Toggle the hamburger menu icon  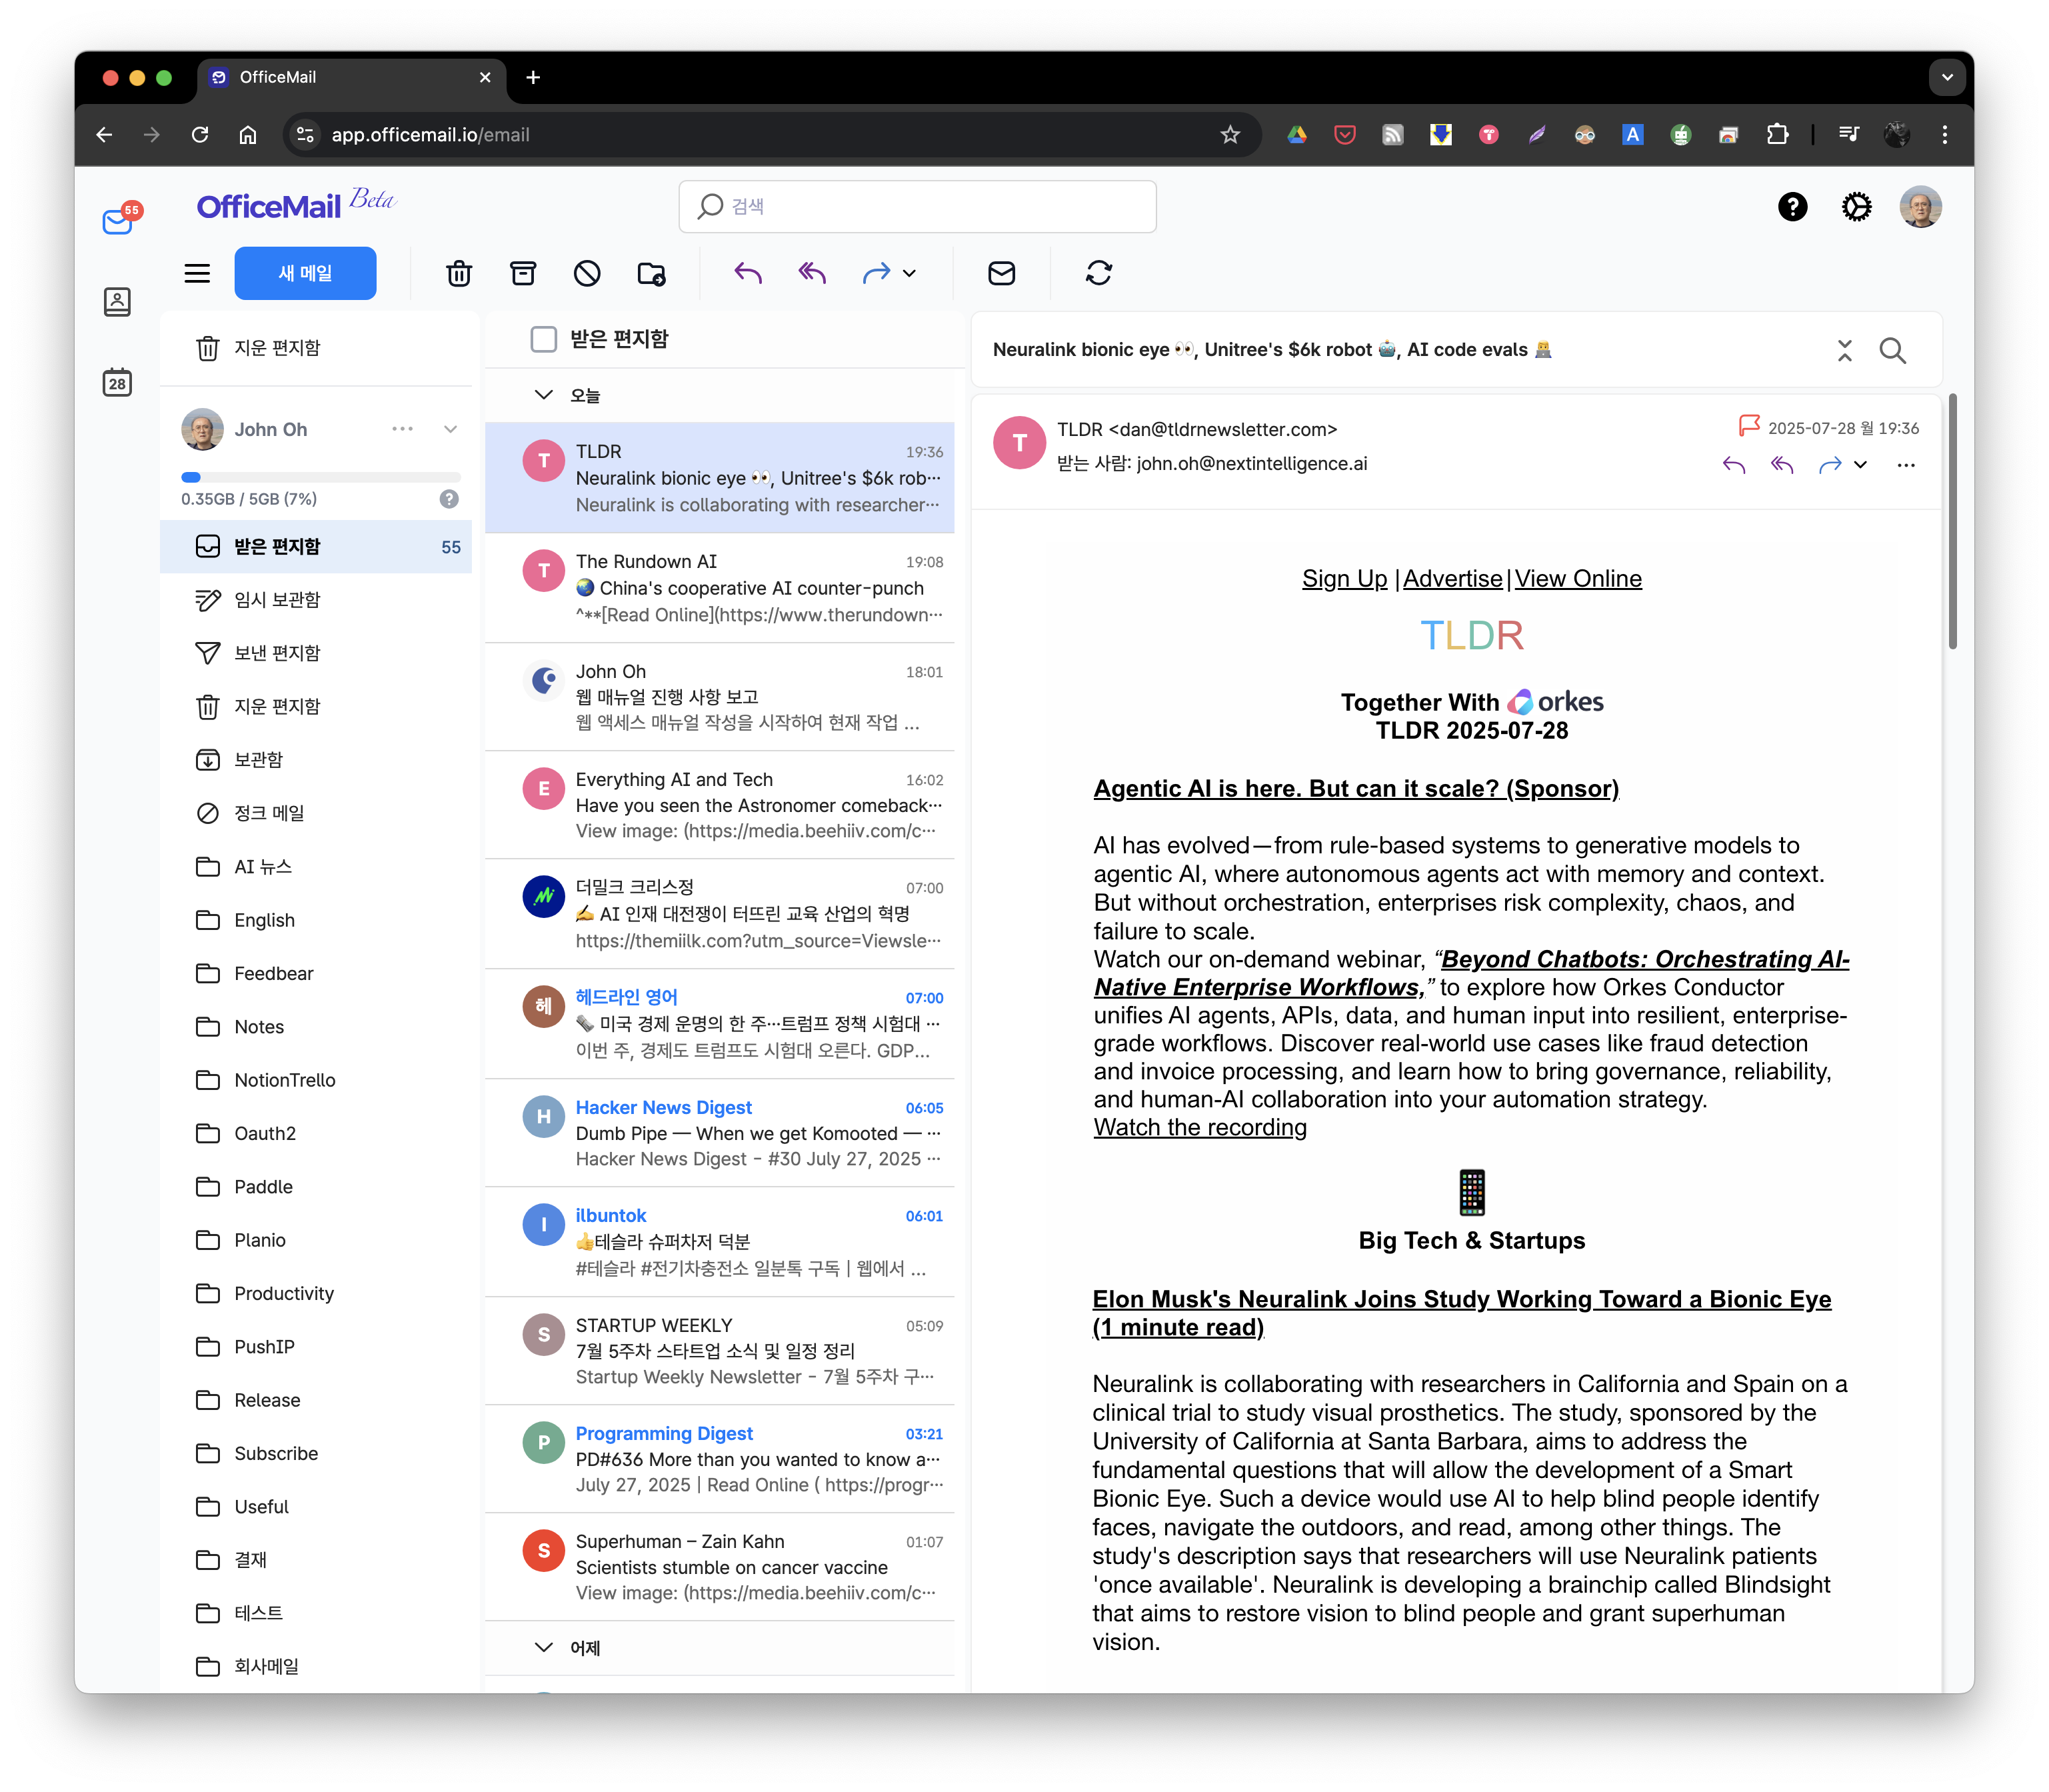point(197,273)
